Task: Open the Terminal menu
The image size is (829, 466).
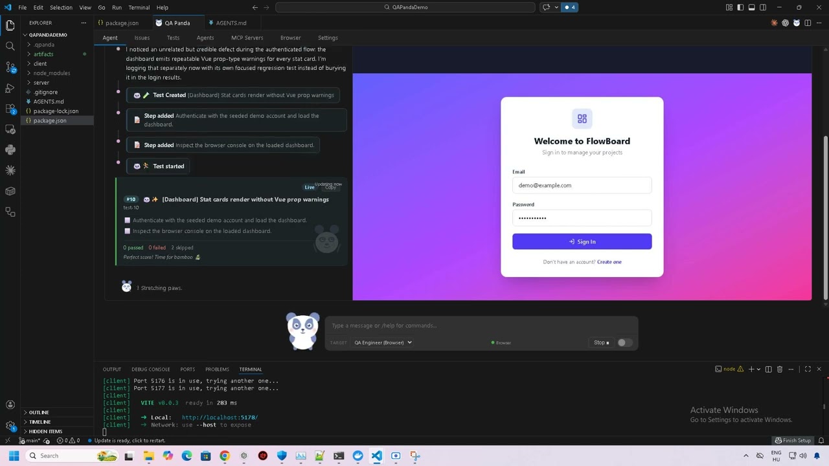Action: coord(139,7)
